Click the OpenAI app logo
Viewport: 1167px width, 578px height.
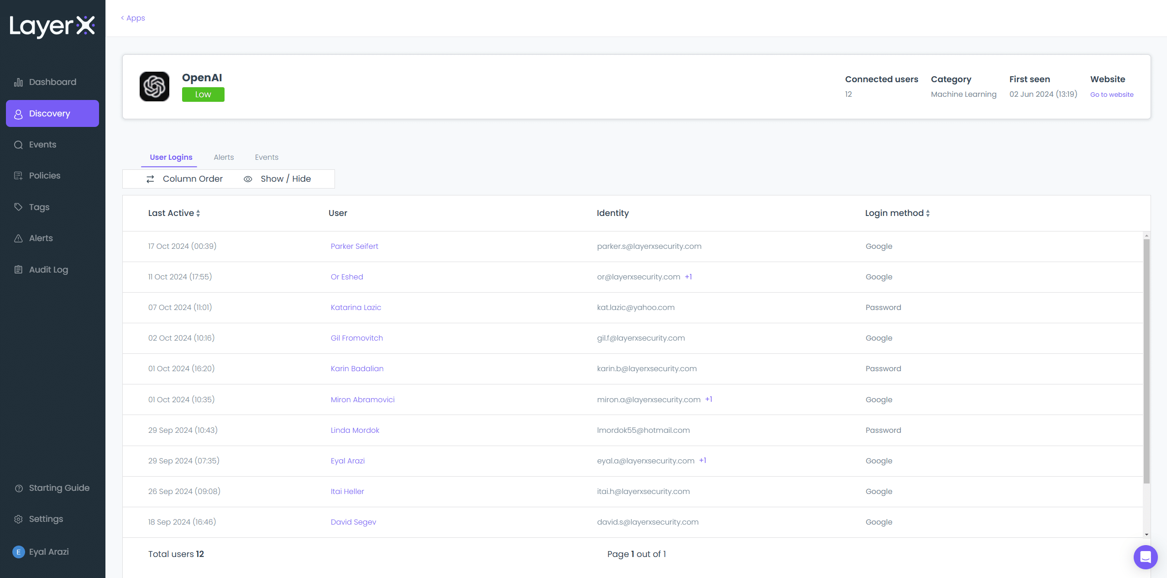coord(154,86)
